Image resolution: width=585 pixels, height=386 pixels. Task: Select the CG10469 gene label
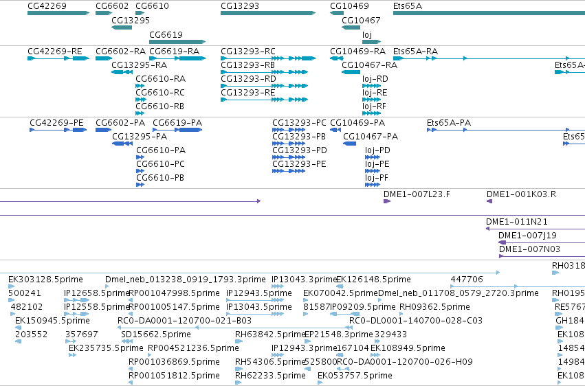[x=350, y=6]
